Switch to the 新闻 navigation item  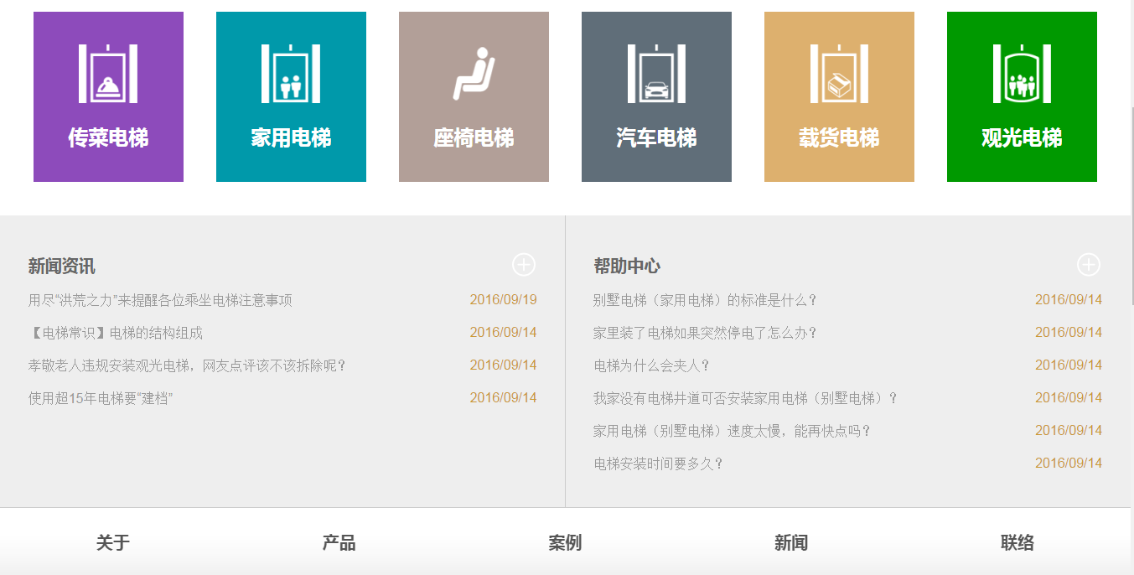tap(791, 543)
